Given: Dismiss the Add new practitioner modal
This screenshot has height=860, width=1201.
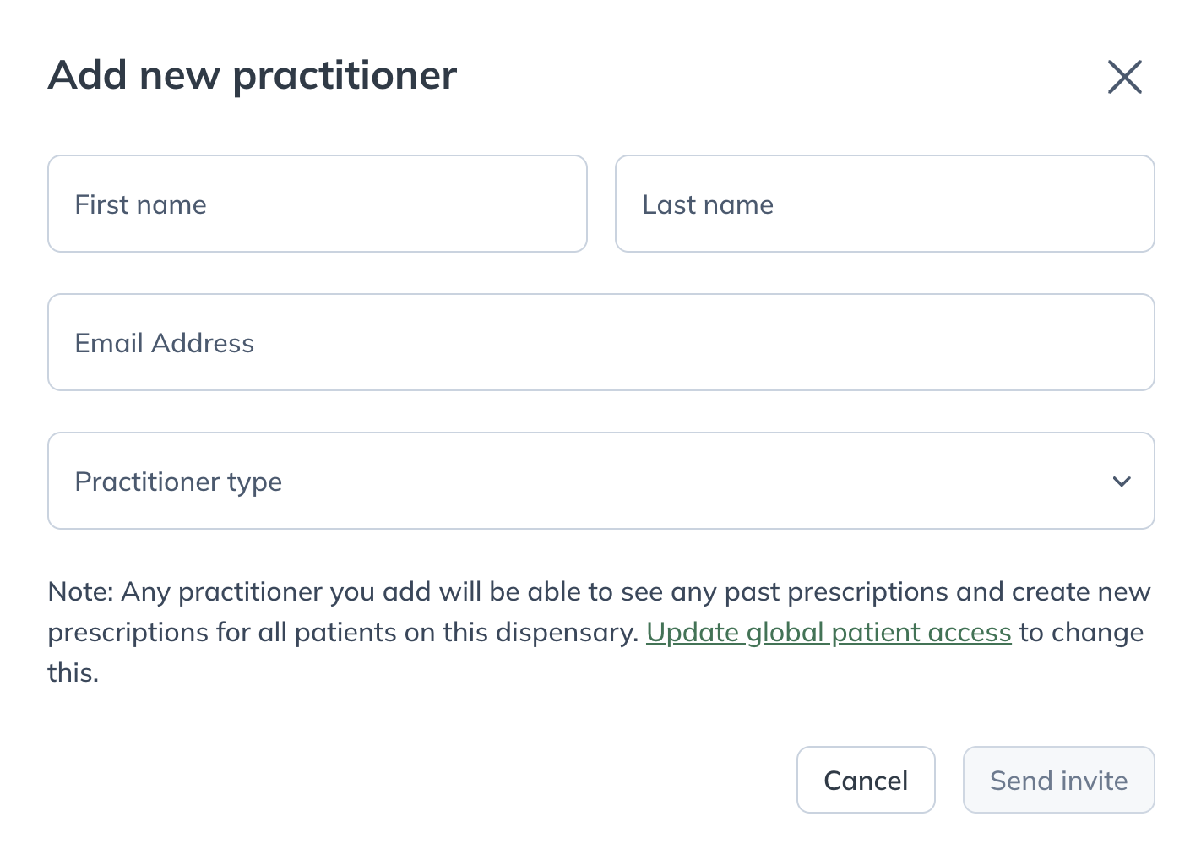Looking at the screenshot, I should coord(1124,77).
